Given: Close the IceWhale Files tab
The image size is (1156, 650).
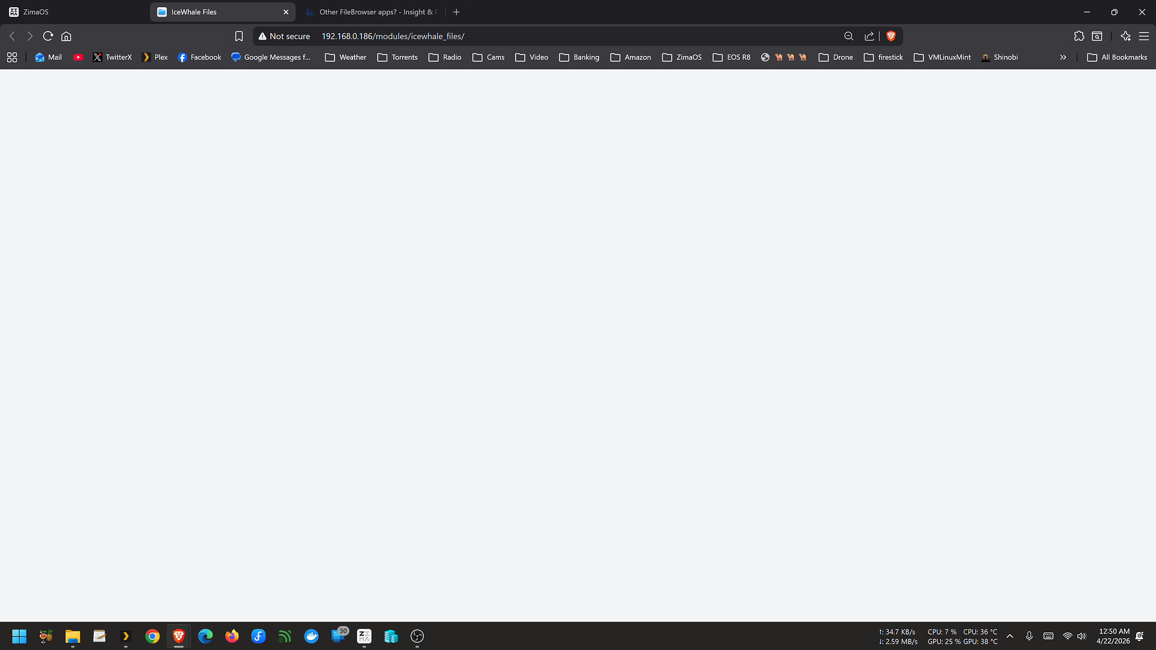Looking at the screenshot, I should point(286,12).
